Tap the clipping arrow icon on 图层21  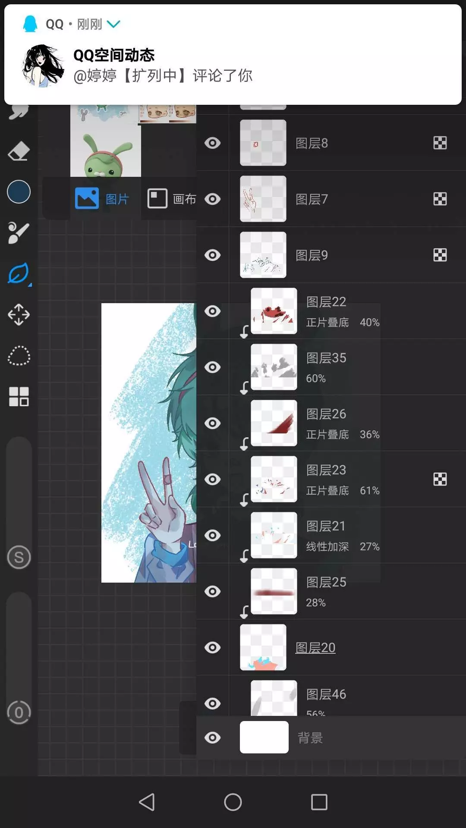click(x=244, y=556)
